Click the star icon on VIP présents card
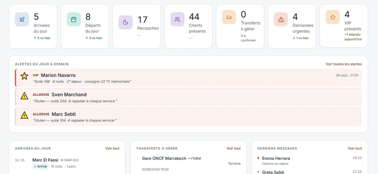The image size is (378, 174). pyautogui.click(x=333, y=17)
